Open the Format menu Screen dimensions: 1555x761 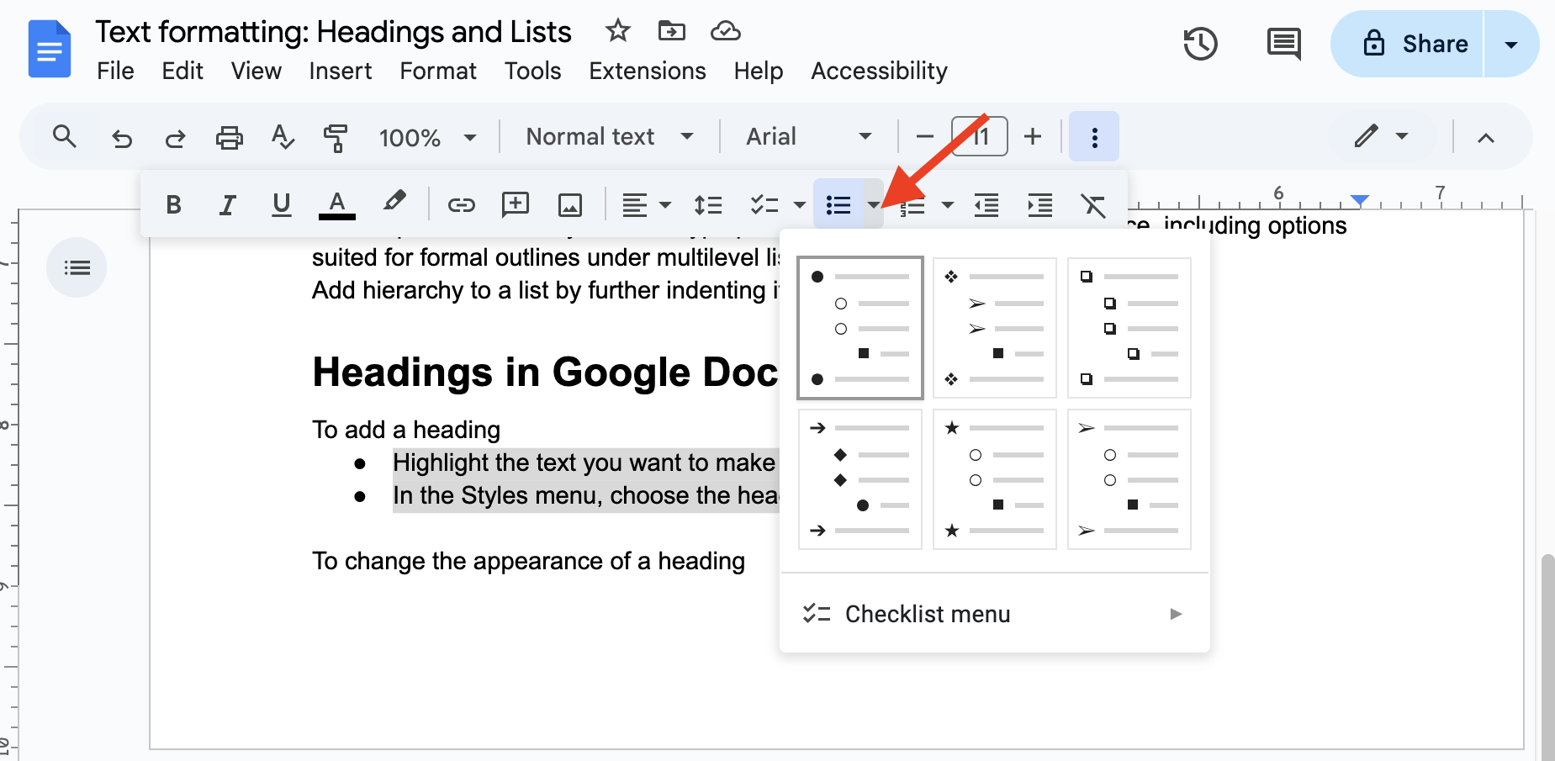[x=437, y=71]
